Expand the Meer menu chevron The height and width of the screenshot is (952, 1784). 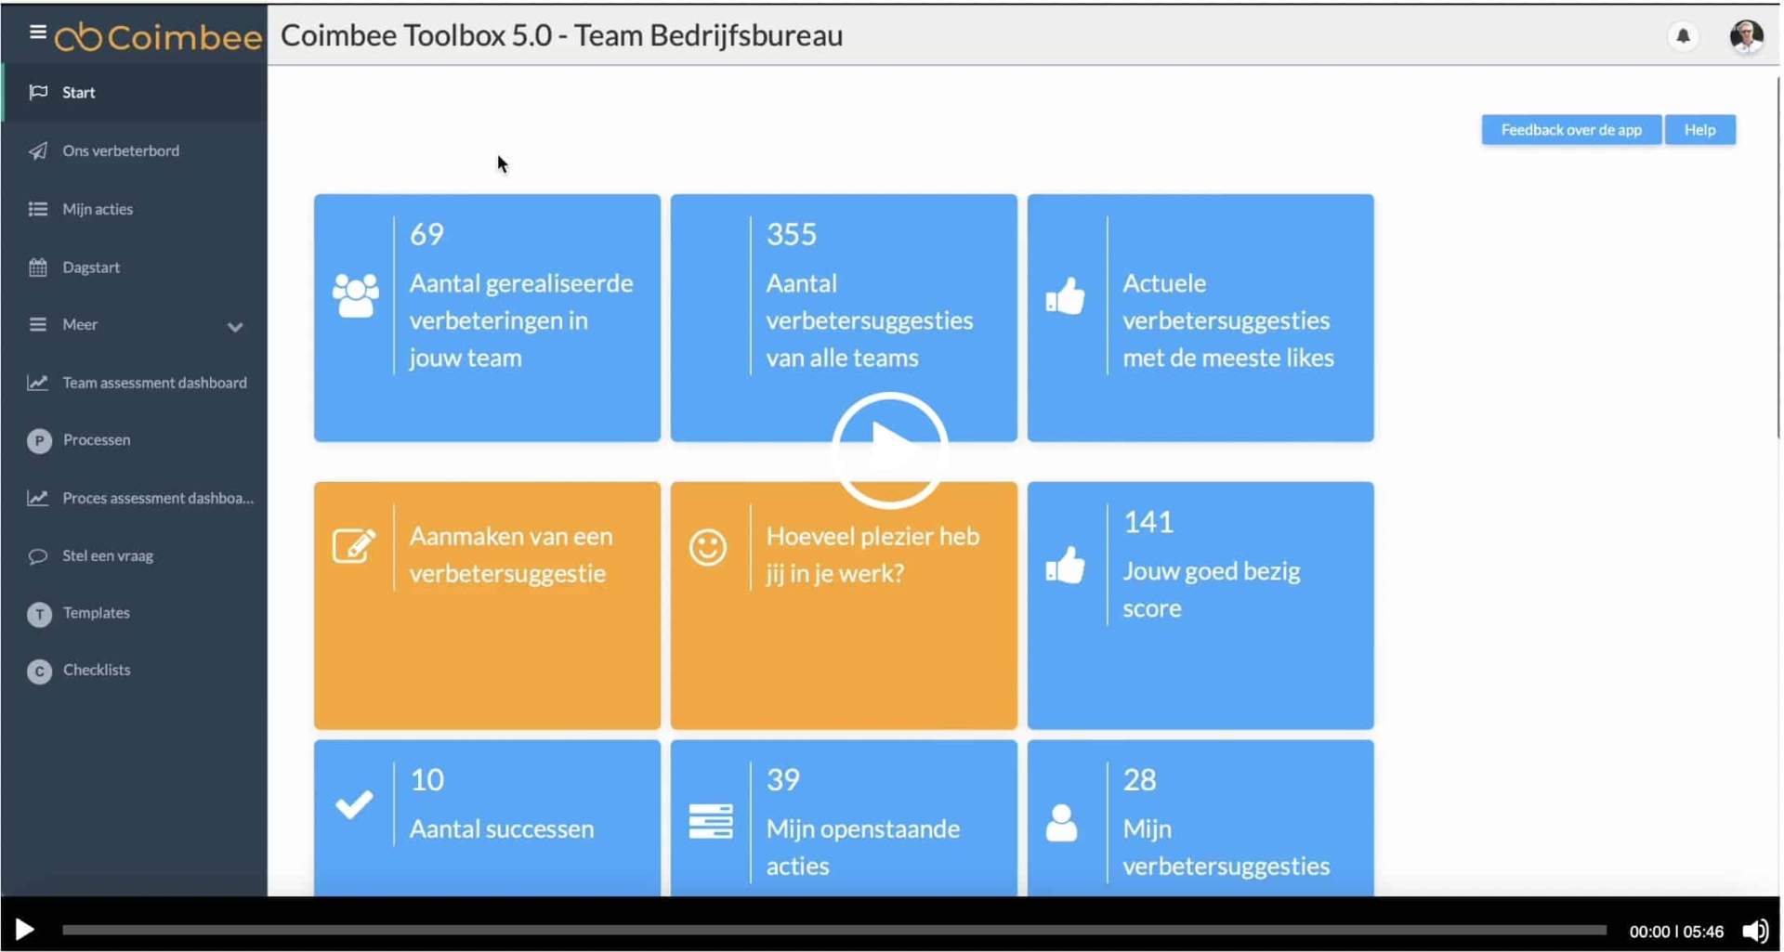pyautogui.click(x=235, y=326)
